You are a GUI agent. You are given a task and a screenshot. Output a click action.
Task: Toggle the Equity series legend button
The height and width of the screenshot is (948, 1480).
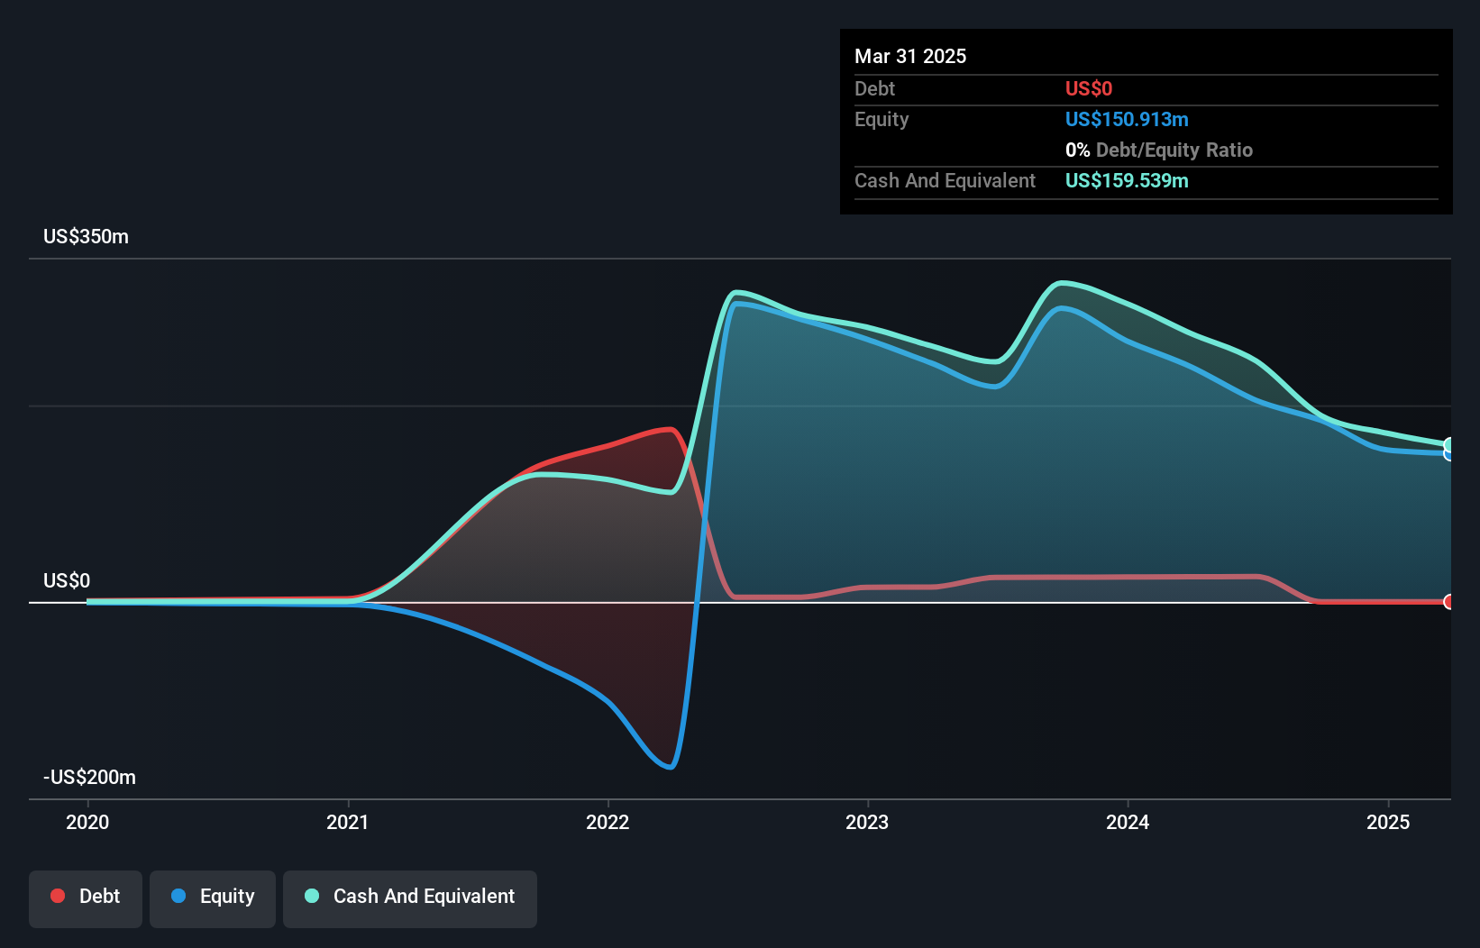click(213, 898)
